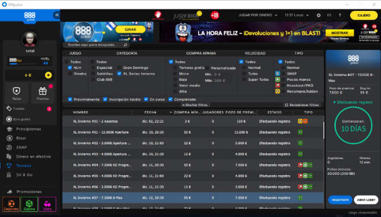Image resolution: width=381 pixels, height=217 pixels.
Task: Collapse the left sidebar with the double-chevron icon
Action: [x=57, y=15]
